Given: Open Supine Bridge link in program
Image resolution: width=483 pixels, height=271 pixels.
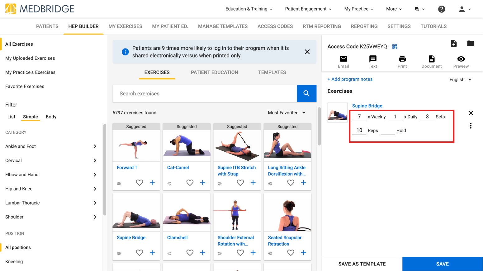Looking at the screenshot, I should 367,106.
